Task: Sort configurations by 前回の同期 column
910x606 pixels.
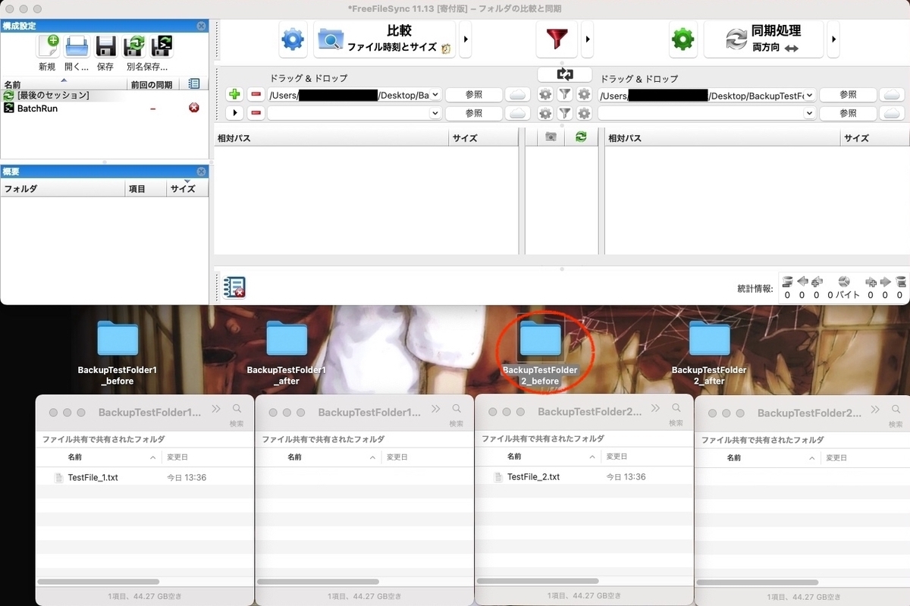Action: pyautogui.click(x=151, y=84)
